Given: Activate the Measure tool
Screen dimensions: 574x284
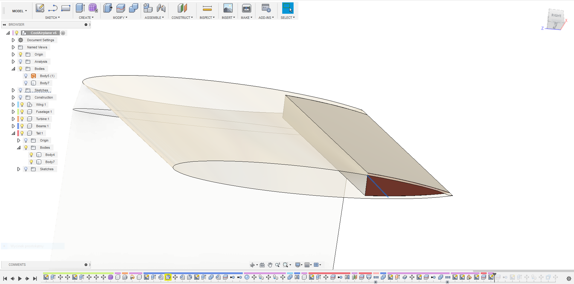Looking at the screenshot, I should [x=207, y=8].
